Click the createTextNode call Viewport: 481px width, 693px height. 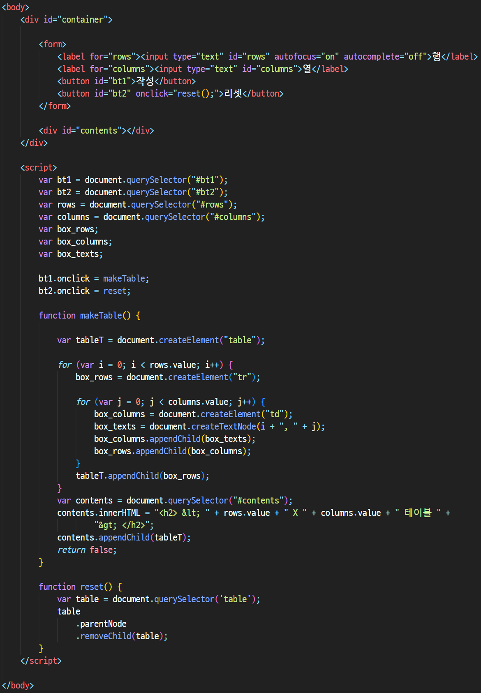point(256,427)
